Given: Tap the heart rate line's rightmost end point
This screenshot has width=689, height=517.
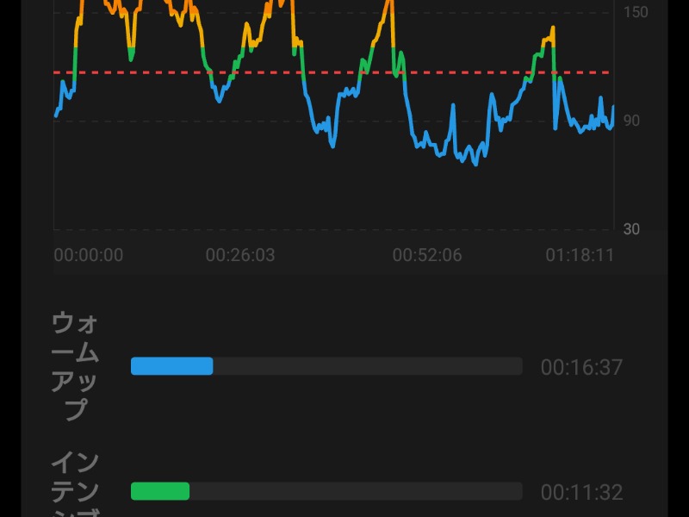Looking at the screenshot, I should pyautogui.click(x=612, y=108).
